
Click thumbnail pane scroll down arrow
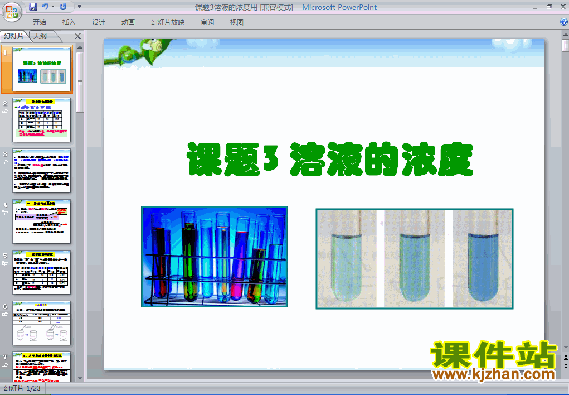(80, 378)
